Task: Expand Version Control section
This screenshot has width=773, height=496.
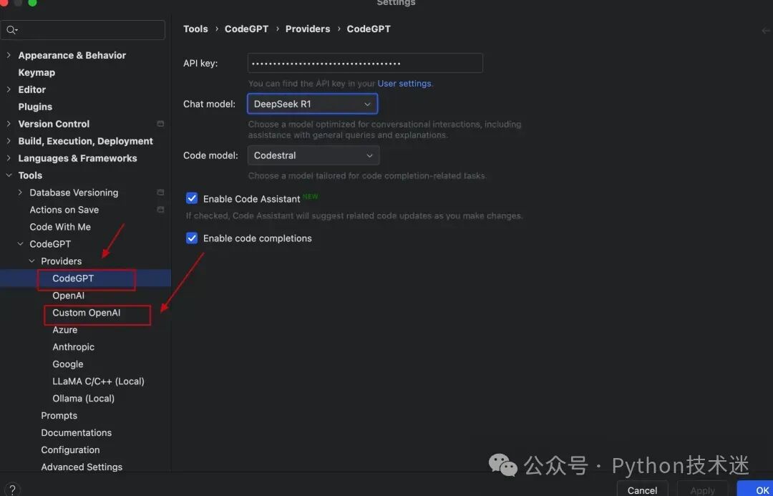Action: (9, 124)
